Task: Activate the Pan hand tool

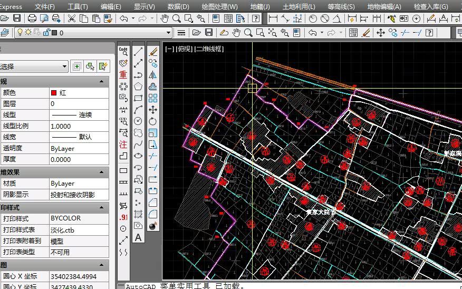Action: point(165,18)
